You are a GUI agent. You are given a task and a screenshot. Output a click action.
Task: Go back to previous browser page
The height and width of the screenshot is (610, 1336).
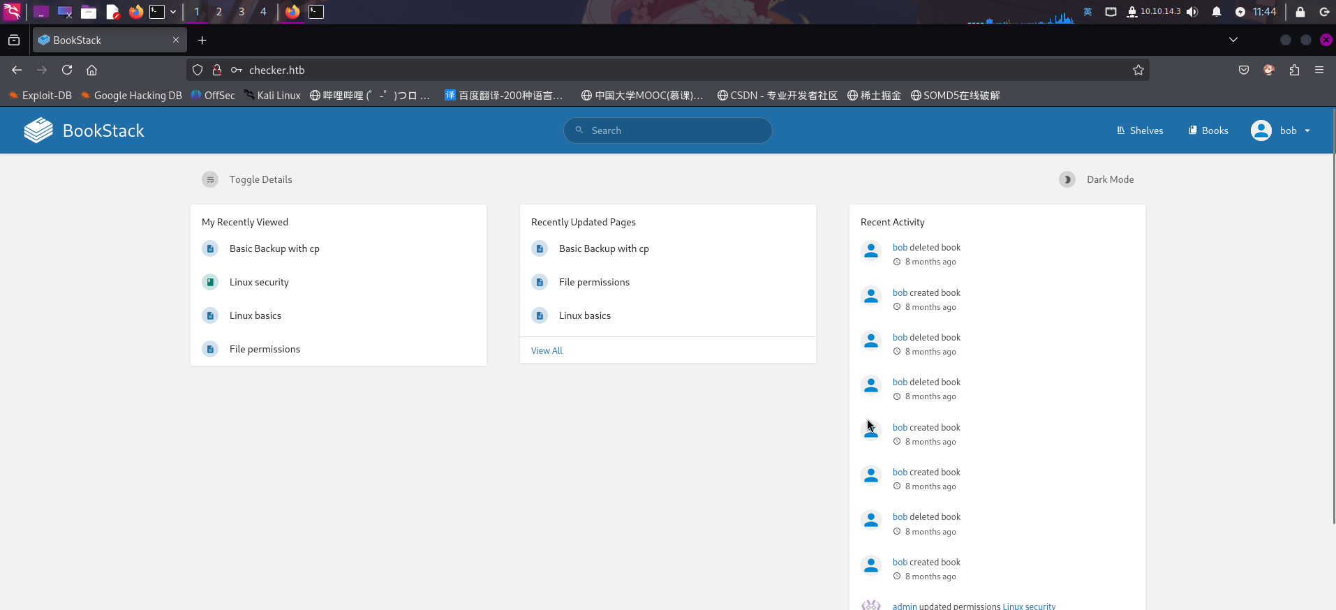17,70
